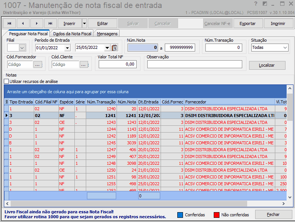Click the Localizar button
Viewport: 295px width, 222px height.
pyautogui.click(x=267, y=65)
